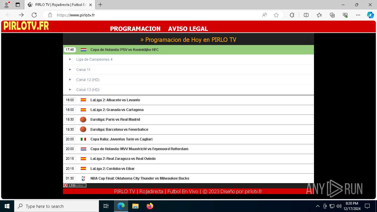Open the Settings and more ellipsis menu

[x=358, y=15]
